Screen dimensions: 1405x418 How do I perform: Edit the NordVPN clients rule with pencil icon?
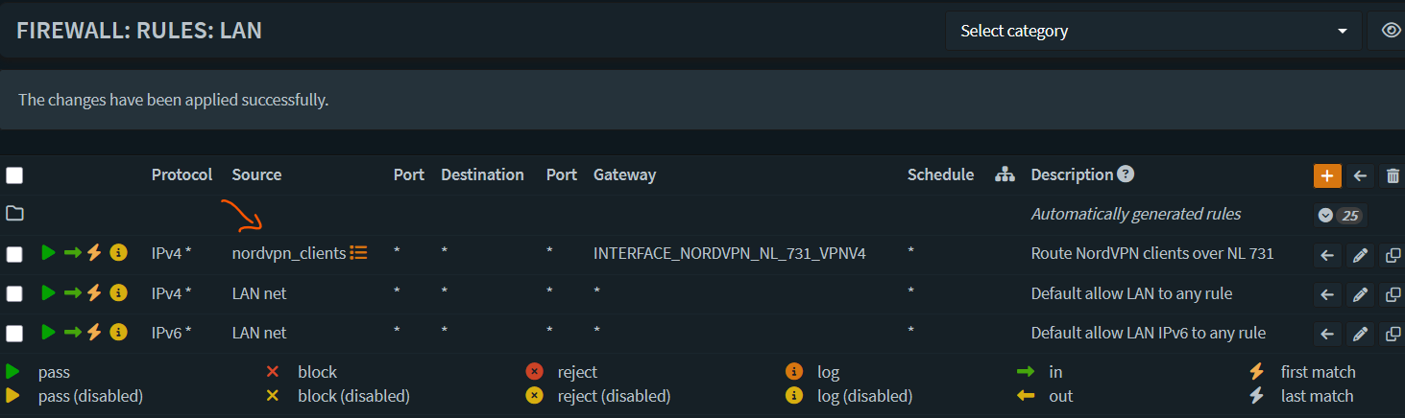tap(1360, 255)
